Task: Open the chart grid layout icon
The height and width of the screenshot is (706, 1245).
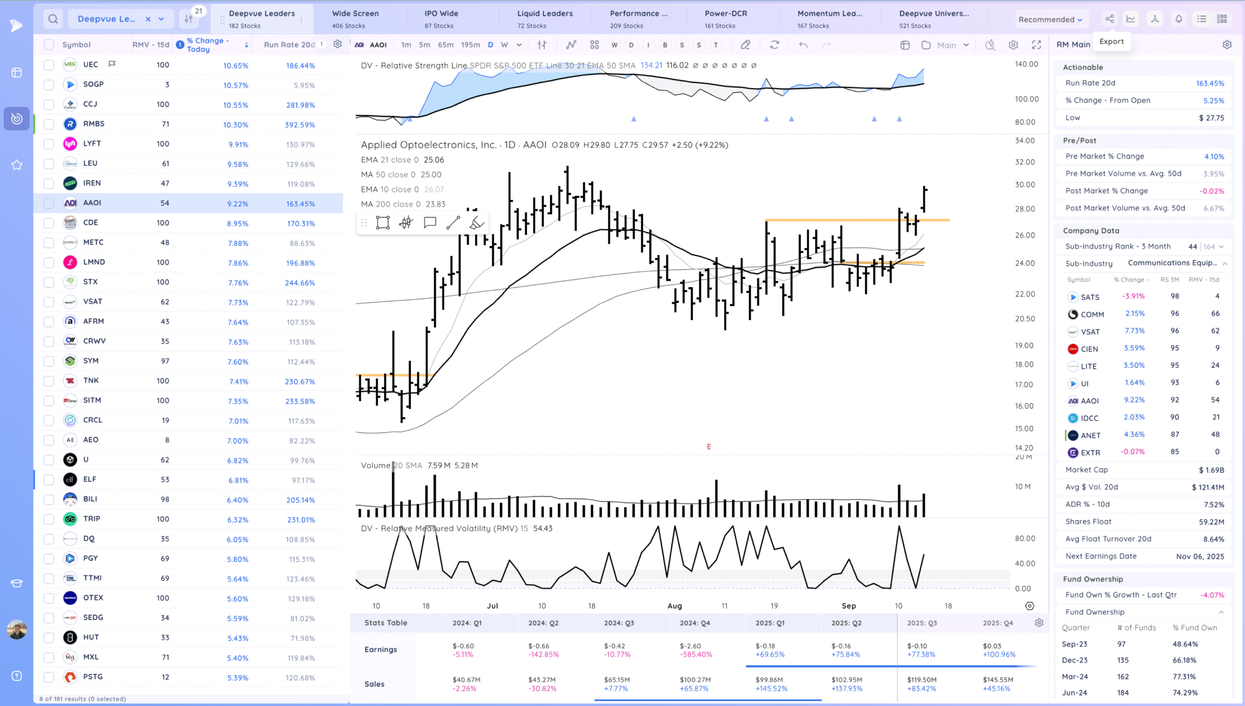Action: [594, 45]
